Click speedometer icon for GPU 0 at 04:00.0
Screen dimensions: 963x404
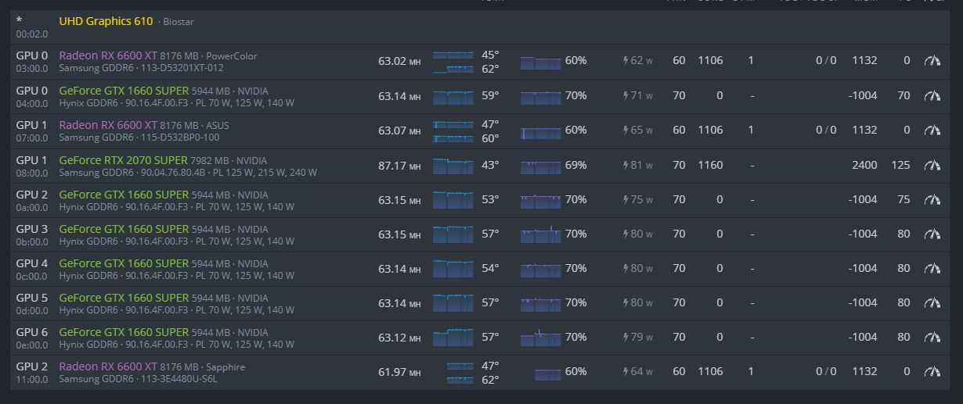[x=932, y=96]
